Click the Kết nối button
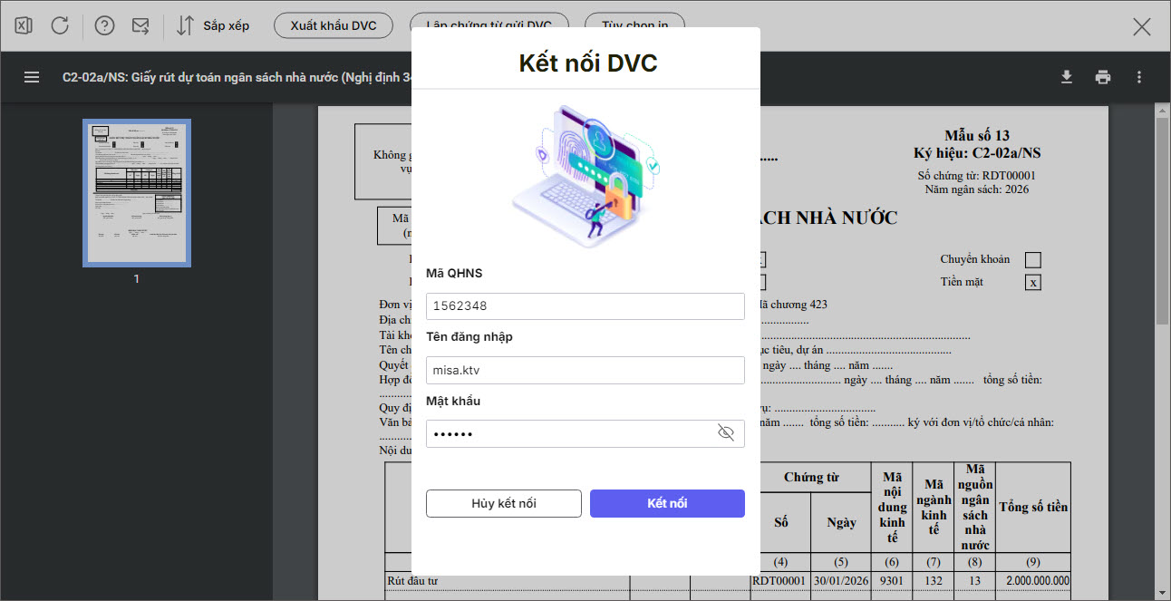The image size is (1171, 601). 667,503
